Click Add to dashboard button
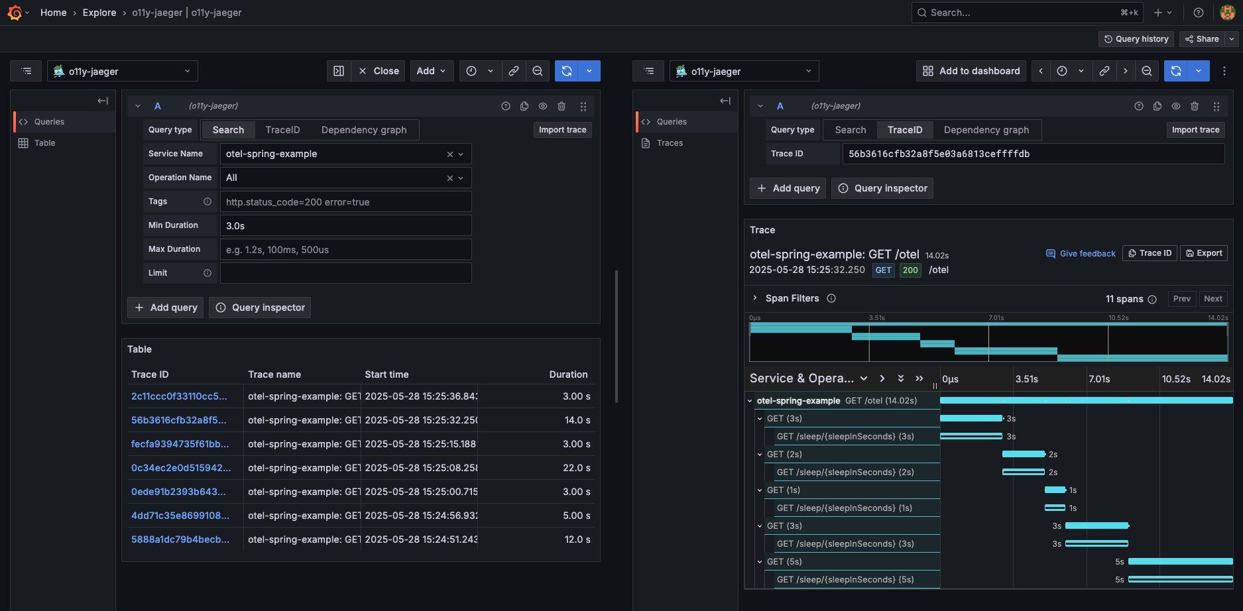Image resolution: width=1243 pixels, height=611 pixels. click(x=971, y=71)
